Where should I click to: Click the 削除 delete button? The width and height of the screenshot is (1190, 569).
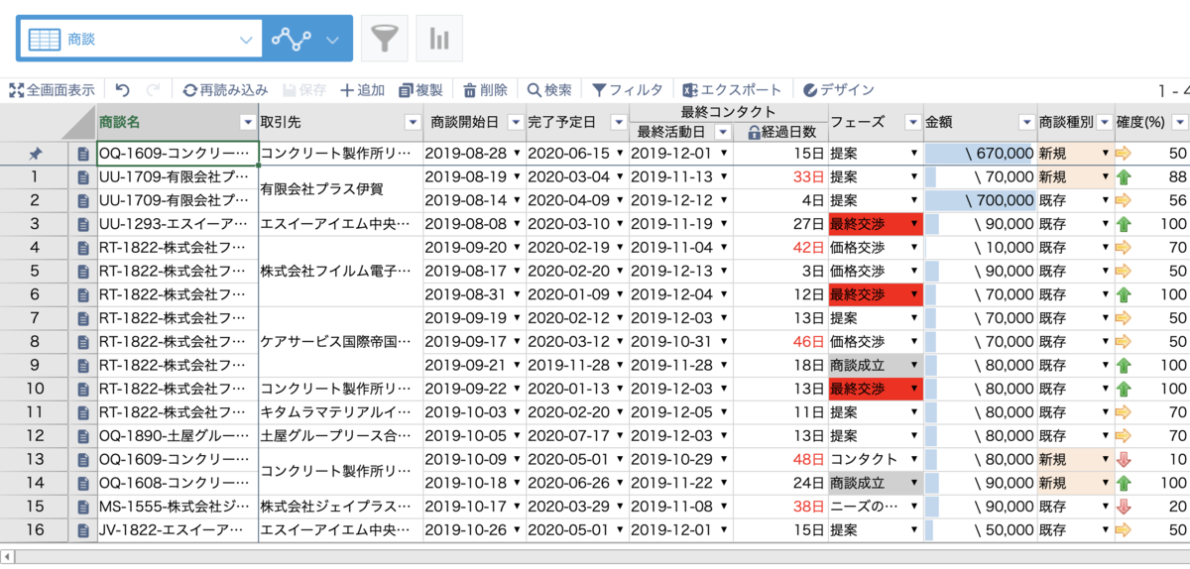click(485, 90)
